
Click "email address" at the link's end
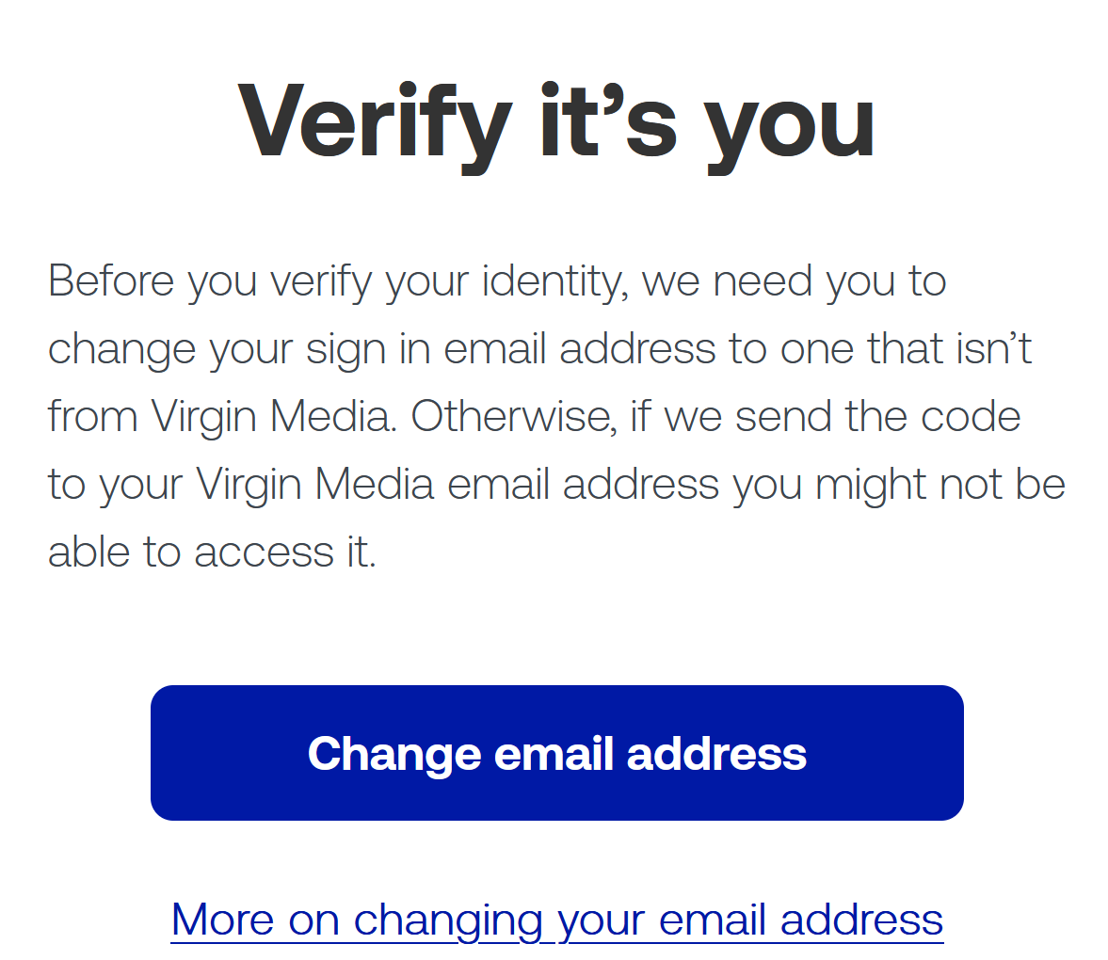(x=801, y=920)
